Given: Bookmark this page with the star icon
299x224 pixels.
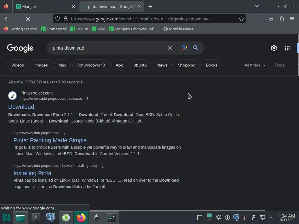Looking at the screenshot, I should [x=241, y=19].
